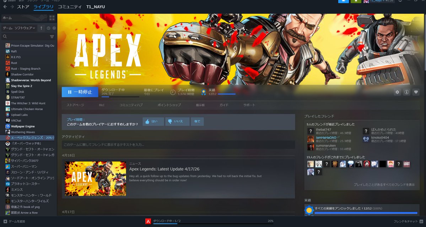Click いいえ thumbs down button
Image resolution: width=426 pixels, height=227 pixels.
(x=177, y=122)
